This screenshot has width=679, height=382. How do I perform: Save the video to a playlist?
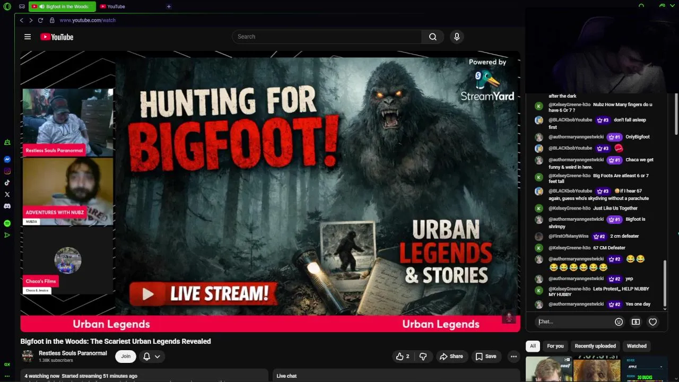(x=486, y=357)
